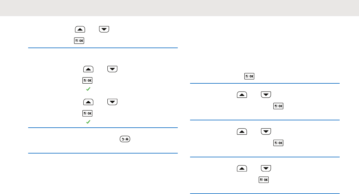The image size is (359, 194).
Task: Choose the down arrow between the two green checkmarks
Action: tap(112, 102)
